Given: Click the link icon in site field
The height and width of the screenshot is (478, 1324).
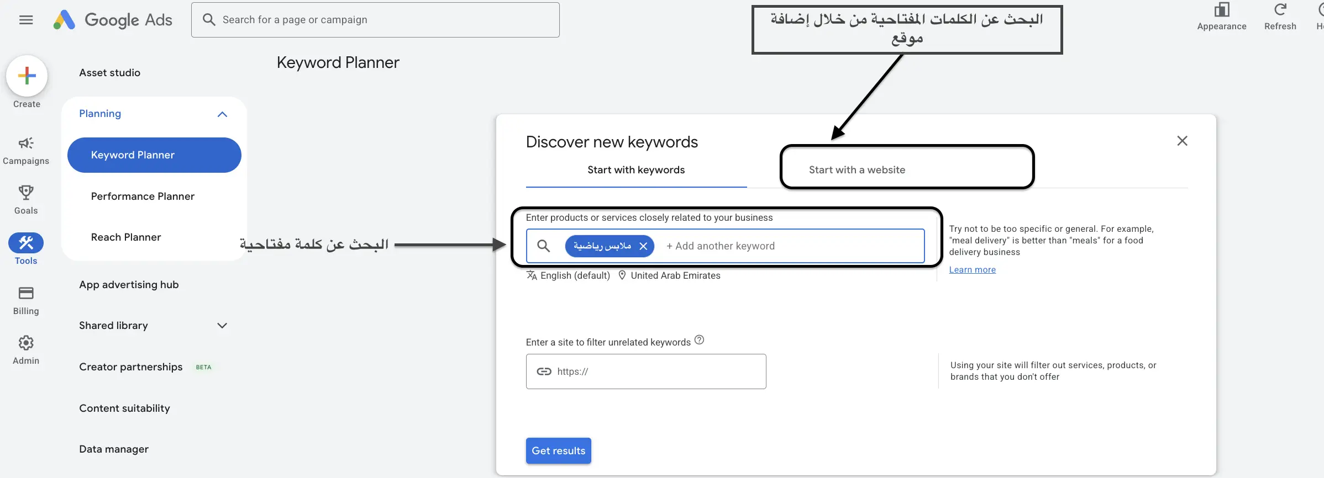Looking at the screenshot, I should pos(544,371).
